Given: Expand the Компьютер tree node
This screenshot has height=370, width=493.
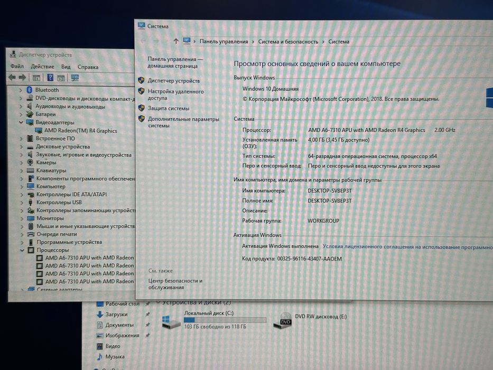Looking at the screenshot, I should 22,187.
